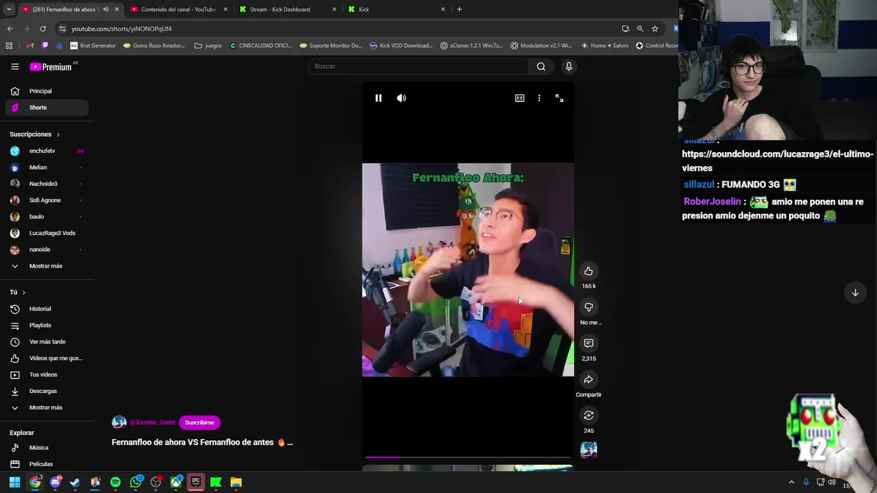Open Videos que me gustan
Screen dimensions: 877x493
[47, 358]
